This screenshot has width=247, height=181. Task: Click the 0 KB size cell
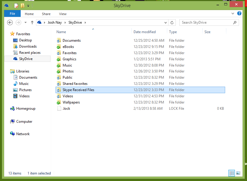[x=220, y=109]
